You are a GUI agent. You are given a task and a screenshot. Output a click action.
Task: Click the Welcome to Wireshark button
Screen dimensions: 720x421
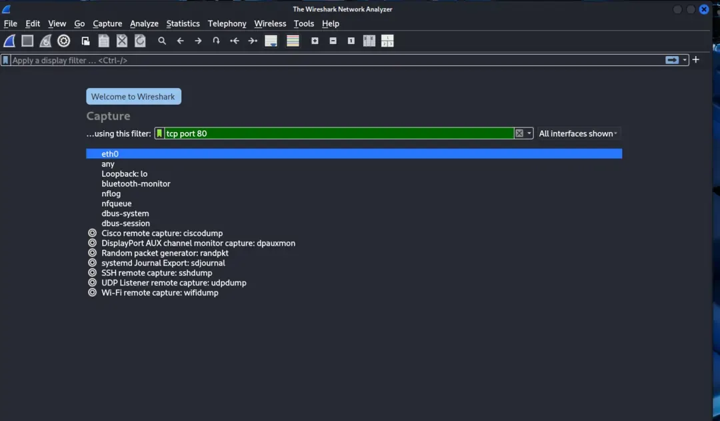tap(133, 96)
